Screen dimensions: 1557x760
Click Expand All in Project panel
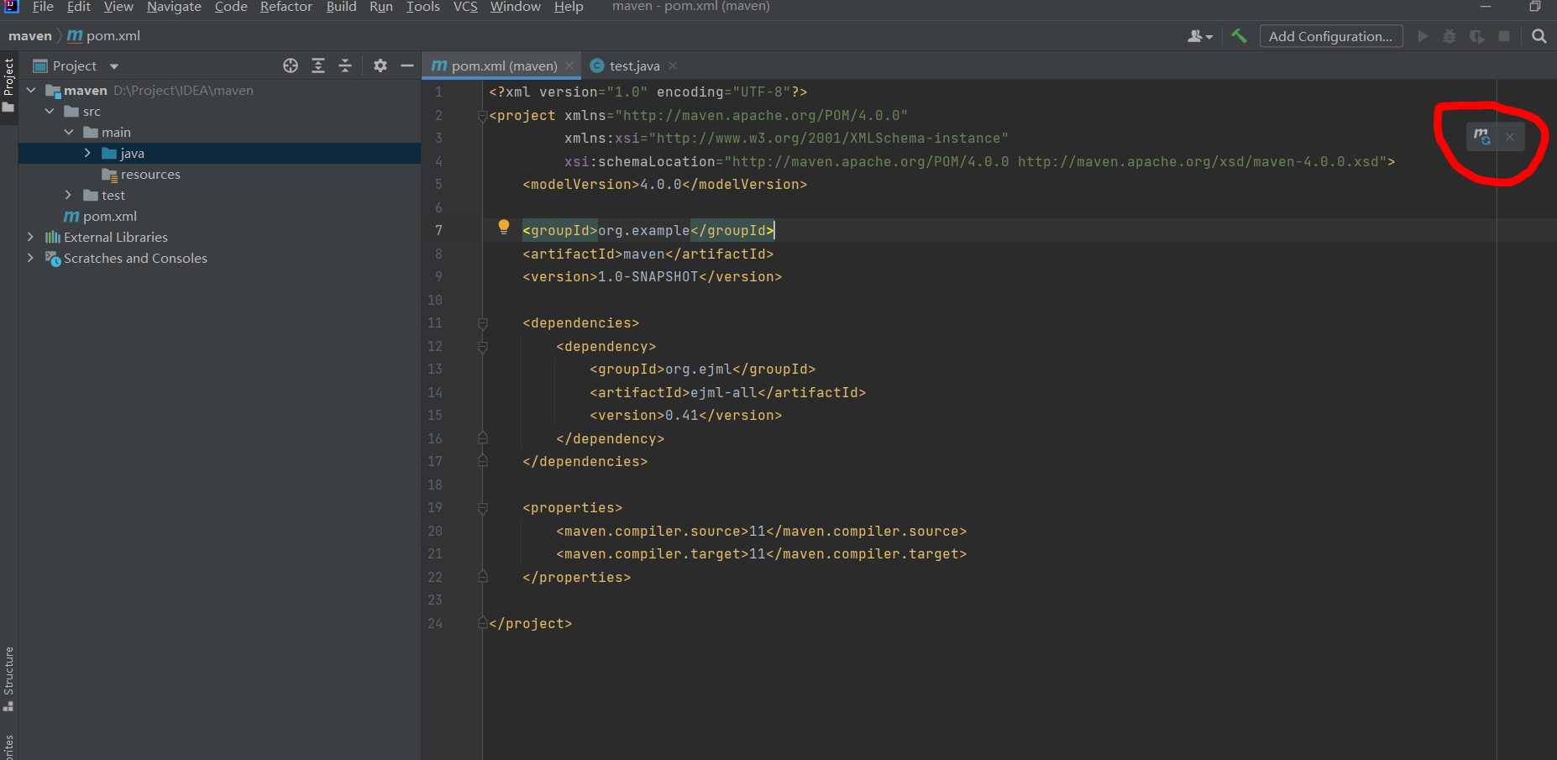tap(318, 66)
